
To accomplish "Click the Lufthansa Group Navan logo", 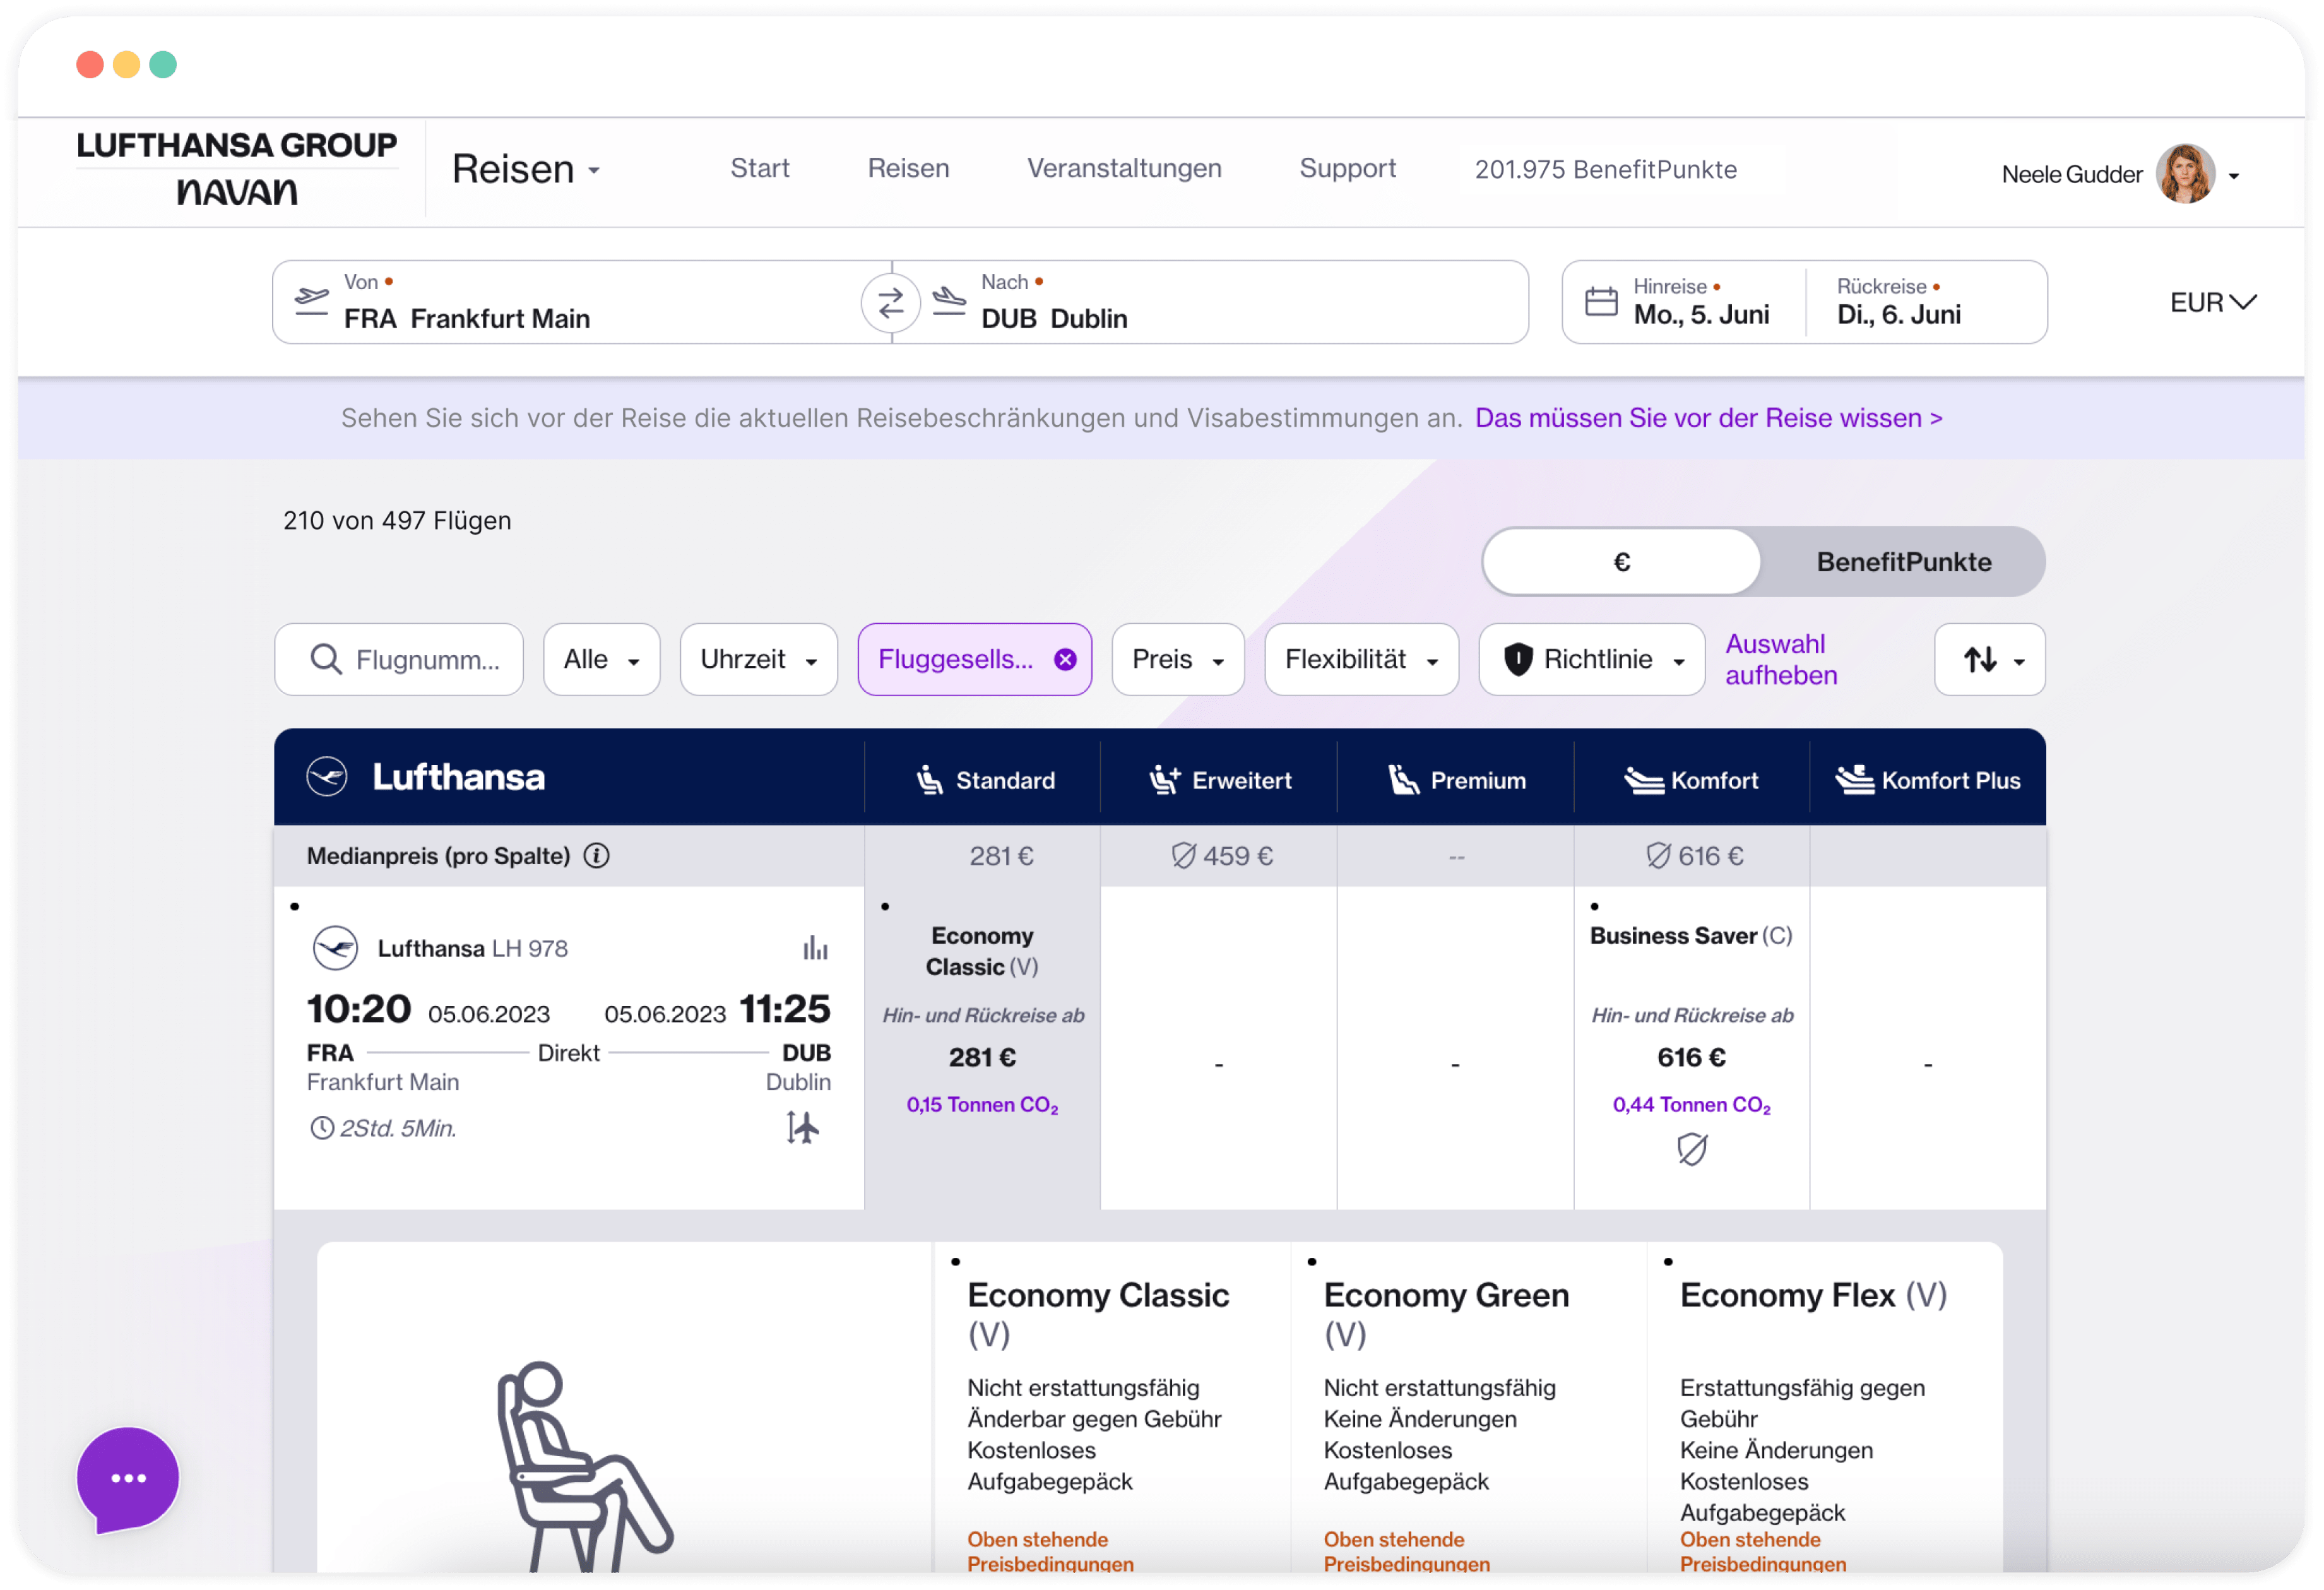I will (x=237, y=168).
